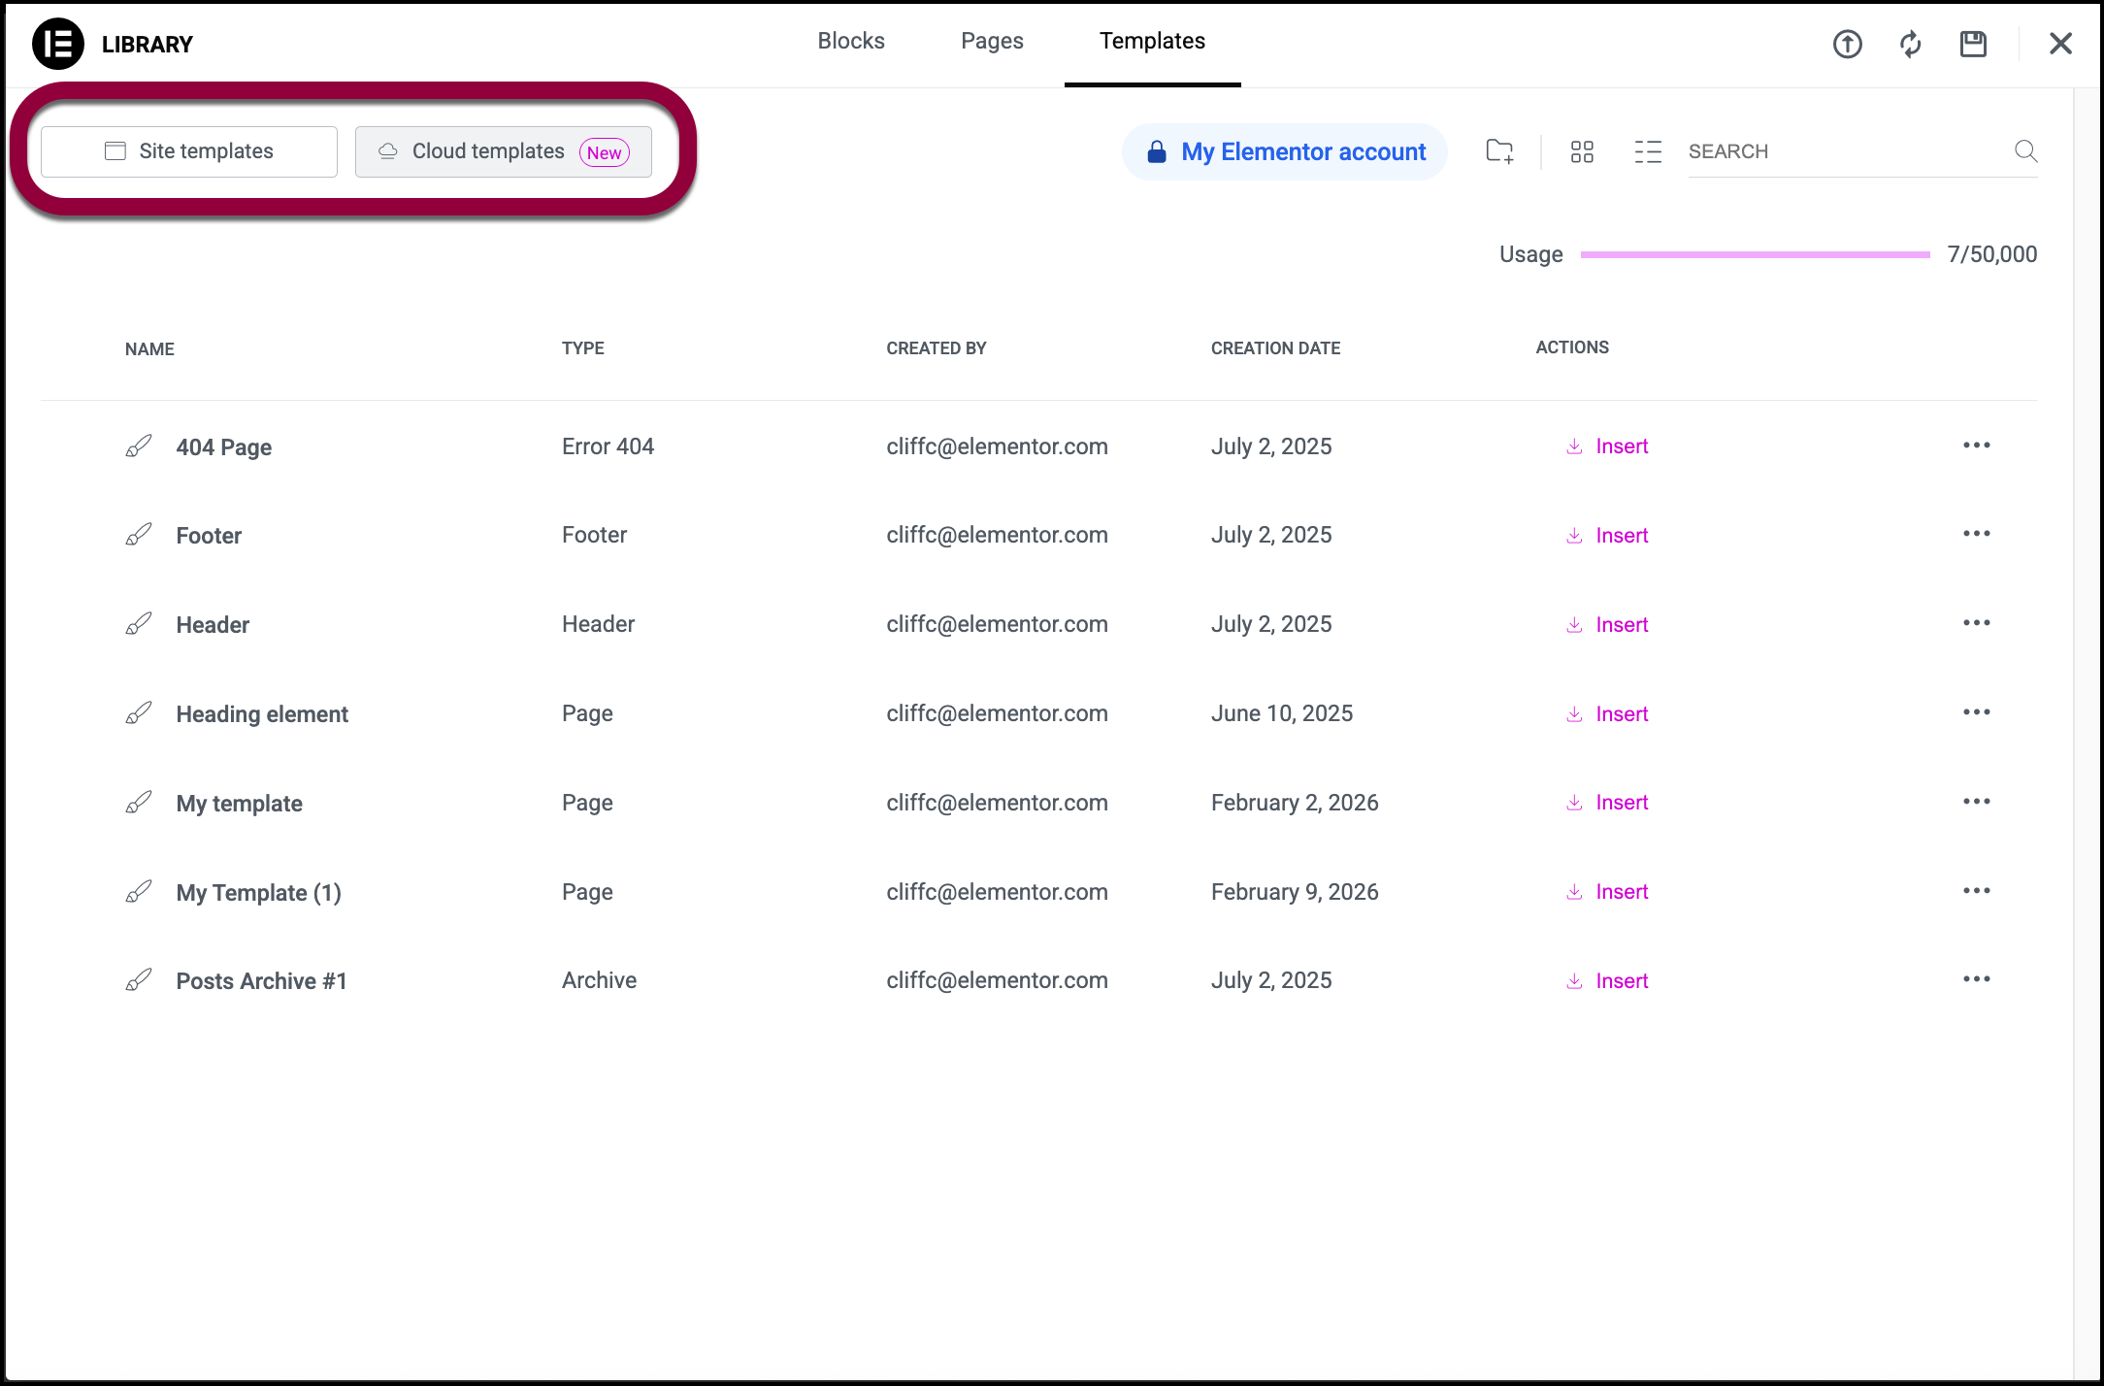Viewport: 2104px width, 1386px height.
Task: Select the Site templates source
Action: (x=189, y=151)
